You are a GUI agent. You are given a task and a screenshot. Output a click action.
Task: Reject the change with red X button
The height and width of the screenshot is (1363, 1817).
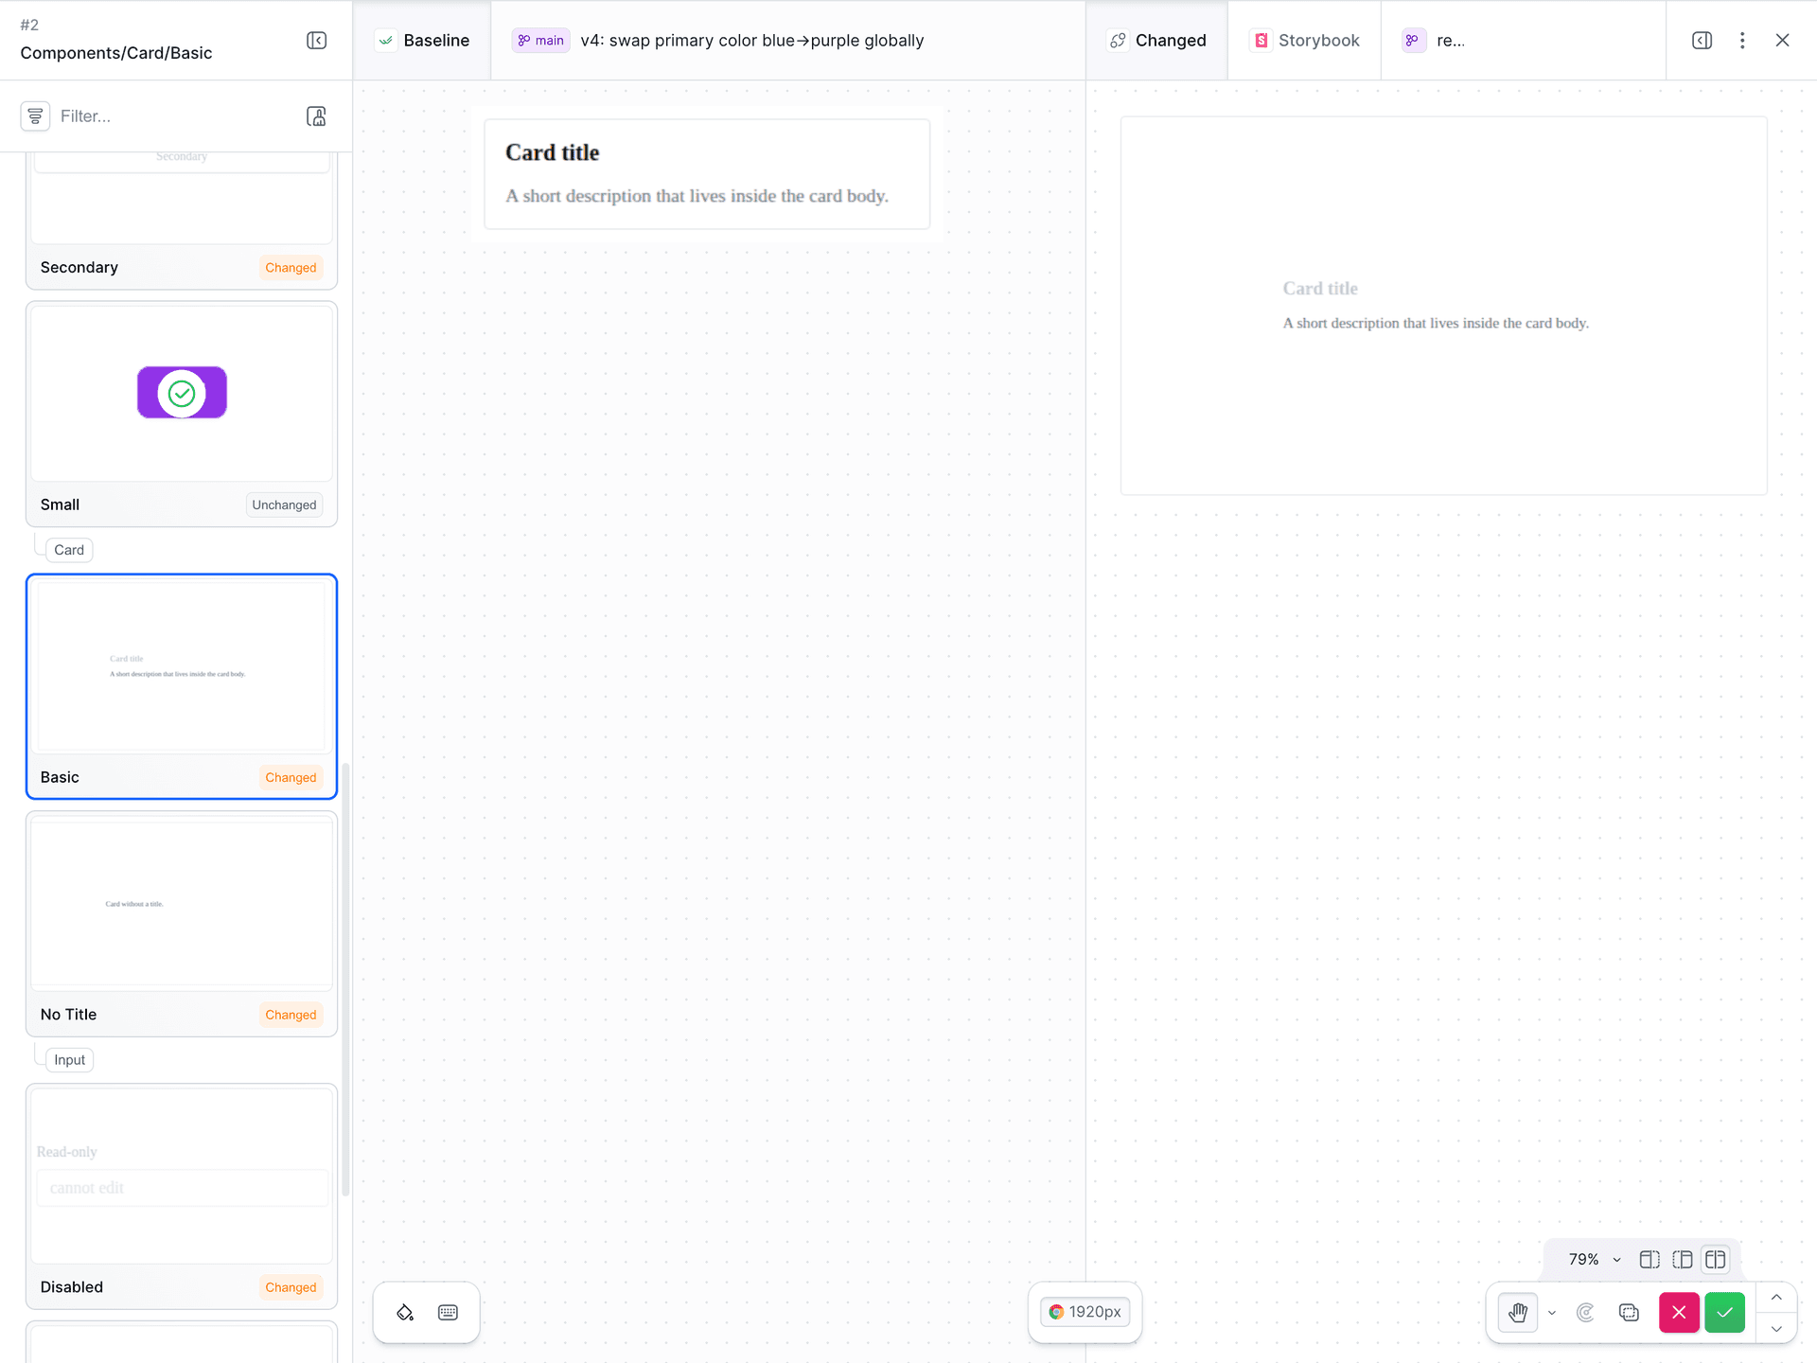pyautogui.click(x=1680, y=1313)
